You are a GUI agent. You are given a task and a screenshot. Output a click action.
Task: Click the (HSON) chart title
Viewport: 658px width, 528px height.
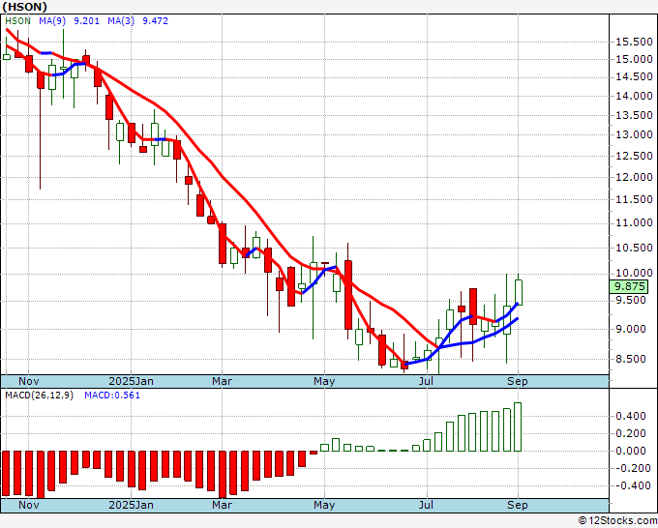pyautogui.click(x=24, y=7)
